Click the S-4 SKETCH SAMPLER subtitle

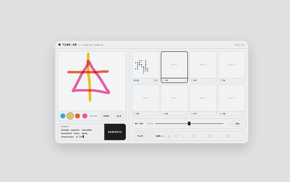coord(91,45)
